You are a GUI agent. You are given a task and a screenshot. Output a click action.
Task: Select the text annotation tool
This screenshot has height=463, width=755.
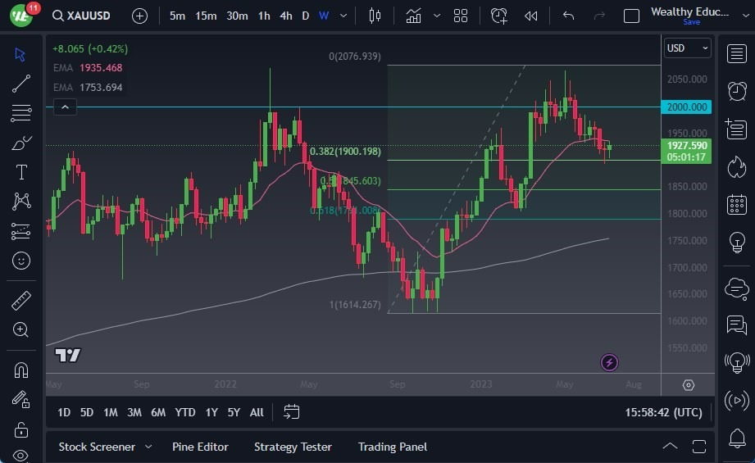[x=21, y=172]
